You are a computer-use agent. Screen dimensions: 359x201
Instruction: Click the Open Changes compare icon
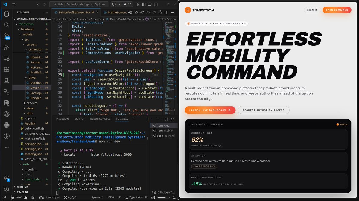coord(136,12)
